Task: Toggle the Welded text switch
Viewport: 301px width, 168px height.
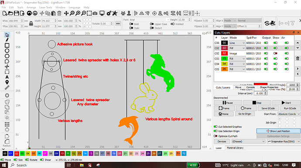Action: 173,24
